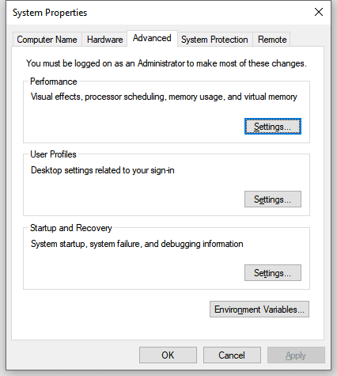
Task: Click the greyed-out Apply button
Action: tap(296, 355)
